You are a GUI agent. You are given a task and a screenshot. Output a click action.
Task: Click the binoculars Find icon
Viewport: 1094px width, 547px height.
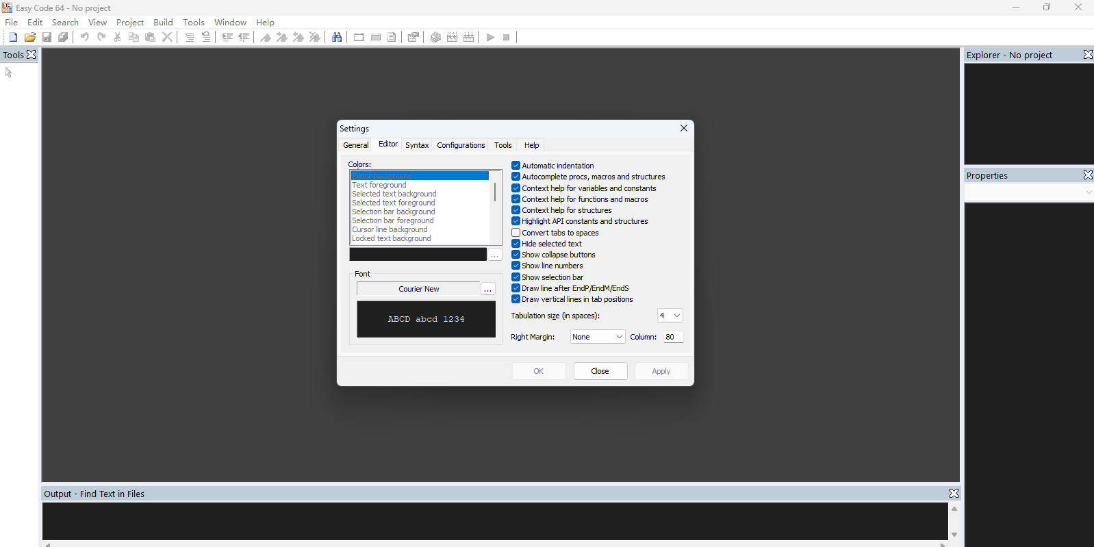coord(337,37)
